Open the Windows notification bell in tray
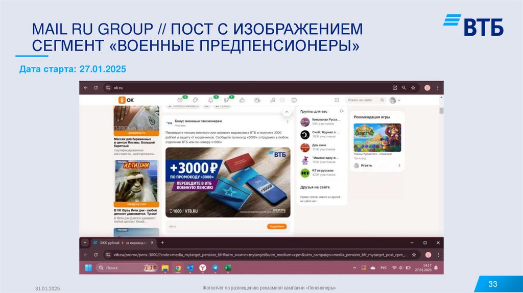The image size is (523, 293). tap(436, 267)
